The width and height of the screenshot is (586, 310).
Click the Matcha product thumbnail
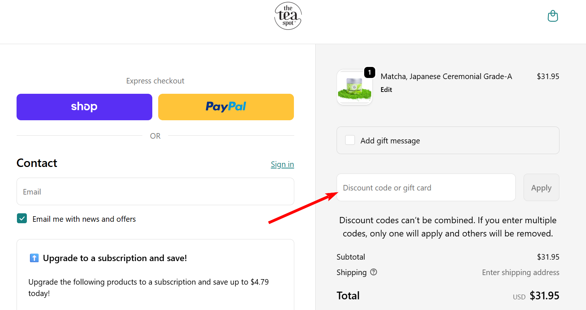pos(354,87)
